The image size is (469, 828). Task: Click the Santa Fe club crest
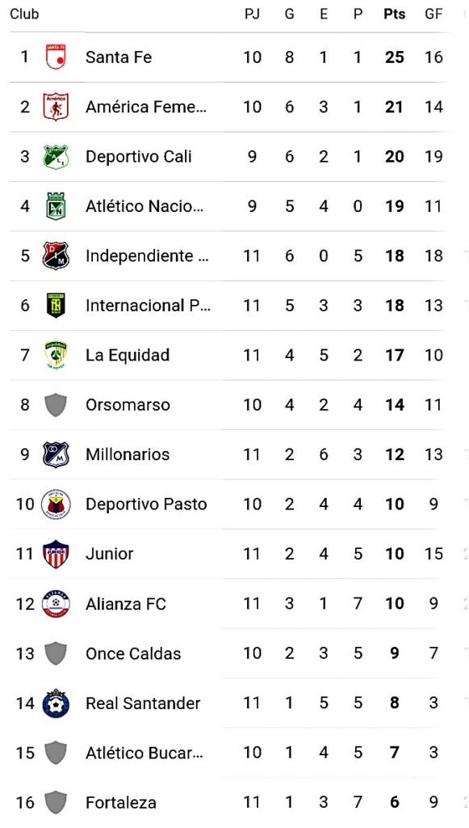click(x=56, y=57)
